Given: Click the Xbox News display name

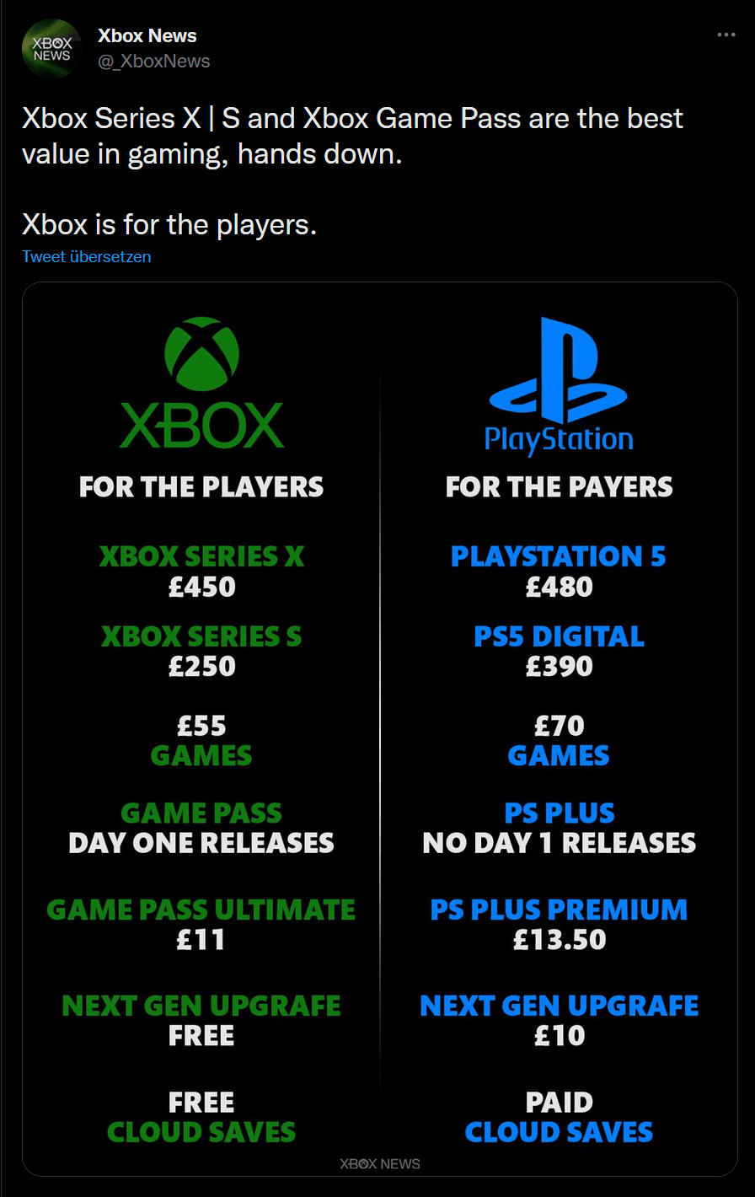Looking at the screenshot, I should (x=147, y=36).
